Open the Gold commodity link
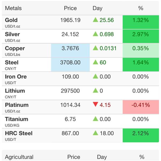 11,20
